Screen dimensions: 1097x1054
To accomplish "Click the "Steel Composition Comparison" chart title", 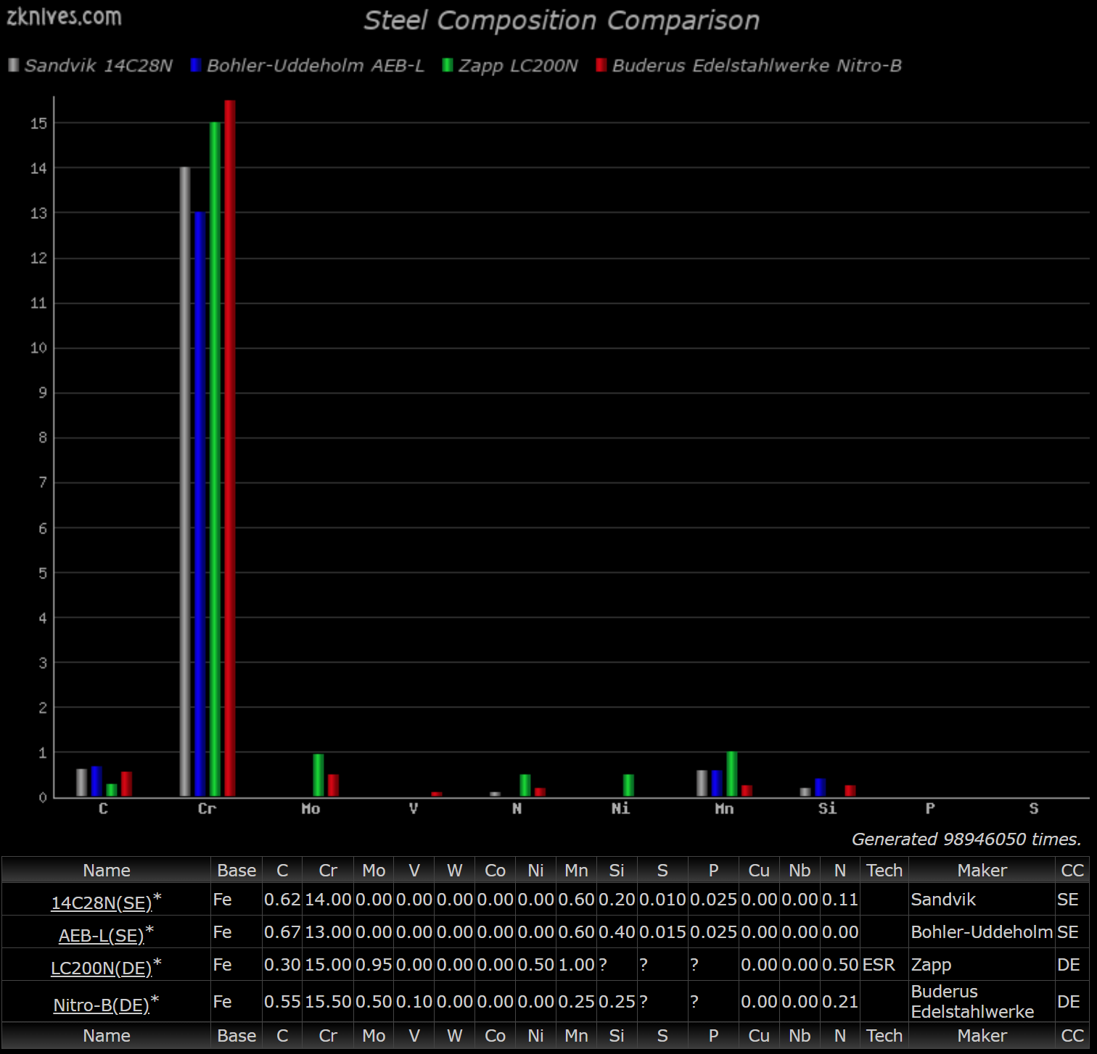I will coord(562,20).
